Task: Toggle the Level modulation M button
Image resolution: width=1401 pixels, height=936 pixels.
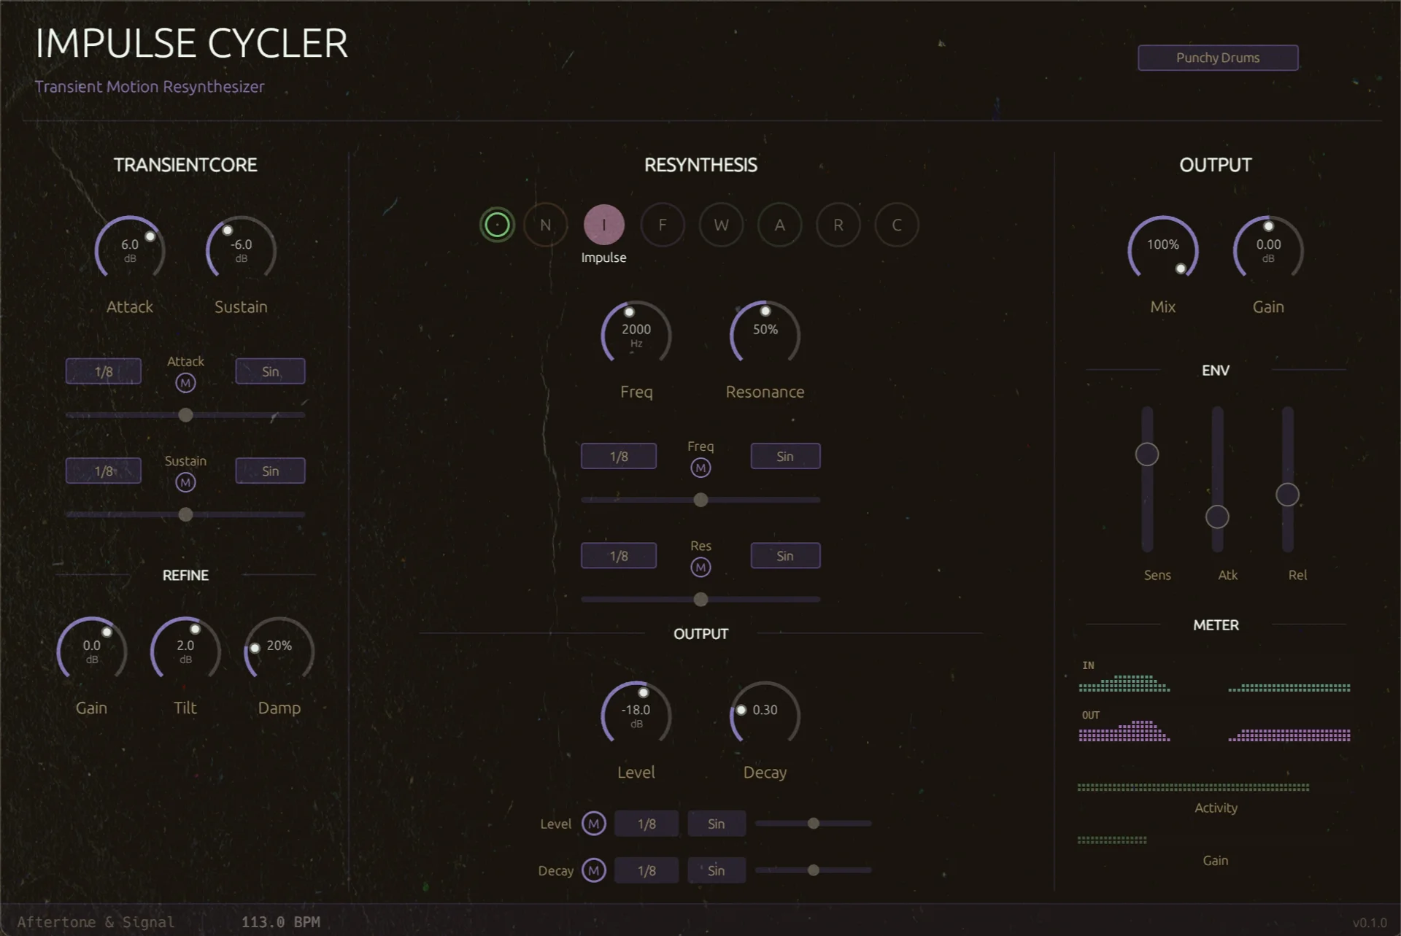Action: tap(593, 823)
